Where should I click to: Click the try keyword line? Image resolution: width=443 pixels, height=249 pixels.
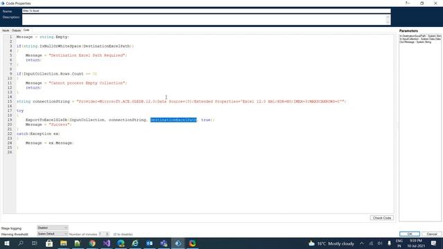(x=20, y=111)
